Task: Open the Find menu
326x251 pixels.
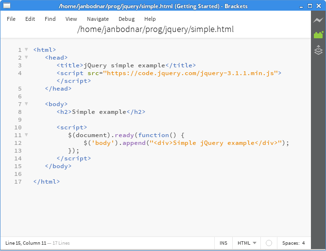Action: click(50, 19)
